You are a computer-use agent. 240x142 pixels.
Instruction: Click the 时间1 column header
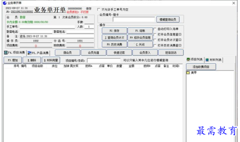pos(176,66)
